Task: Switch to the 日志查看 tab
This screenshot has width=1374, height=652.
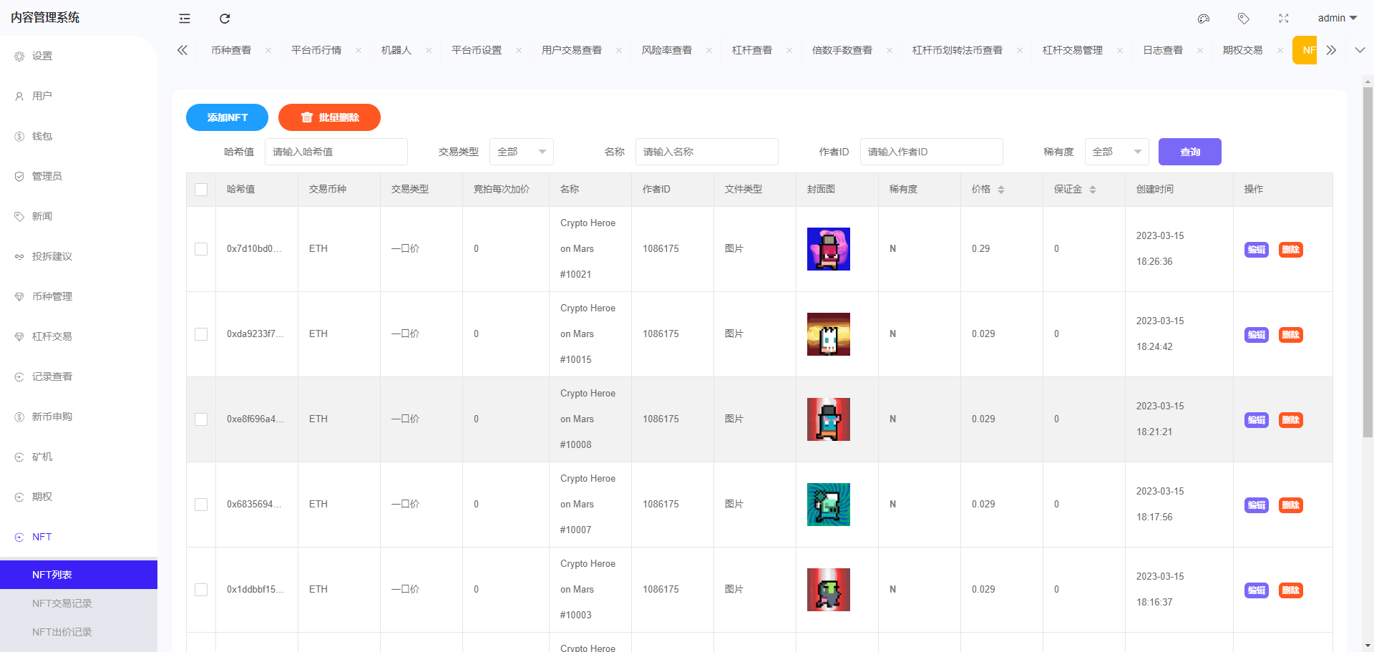Action: click(x=1163, y=50)
